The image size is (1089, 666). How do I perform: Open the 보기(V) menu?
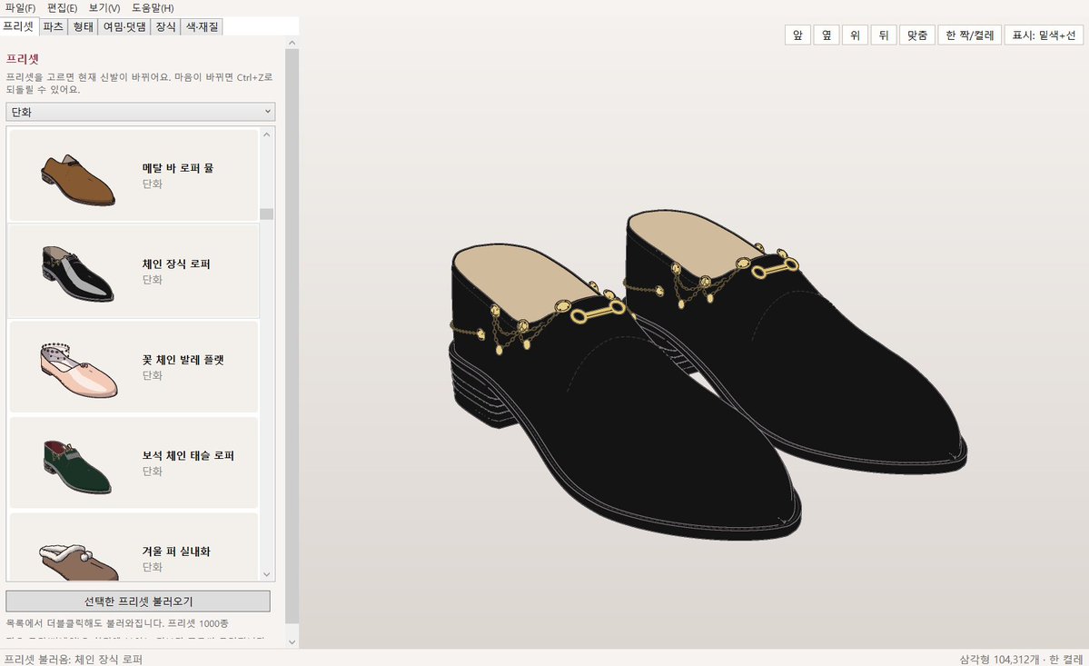(x=104, y=8)
